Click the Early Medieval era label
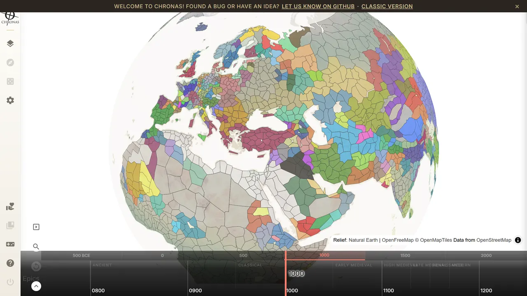This screenshot has height=296, width=527. 354,265
